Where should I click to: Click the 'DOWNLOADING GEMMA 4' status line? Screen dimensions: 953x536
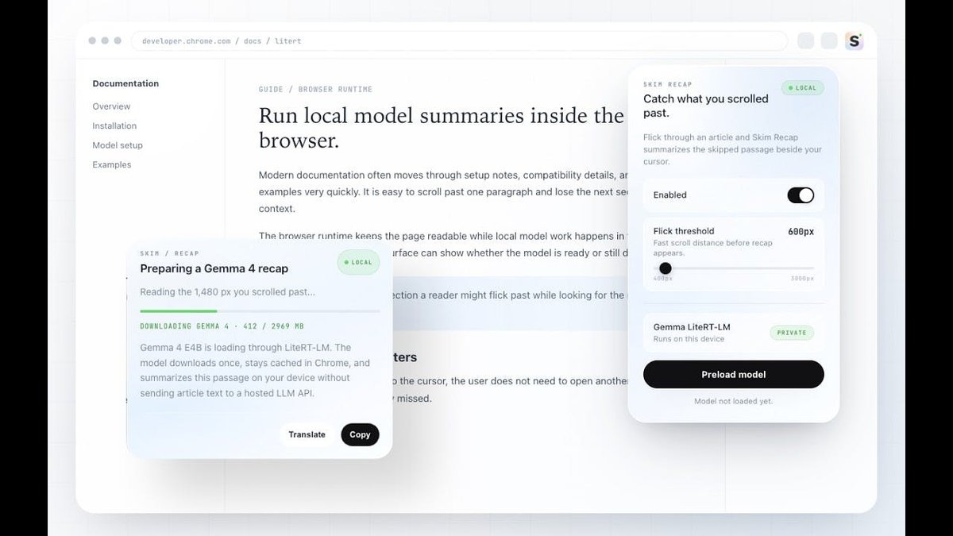222,326
